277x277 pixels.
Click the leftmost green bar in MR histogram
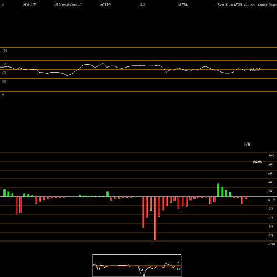(4, 193)
